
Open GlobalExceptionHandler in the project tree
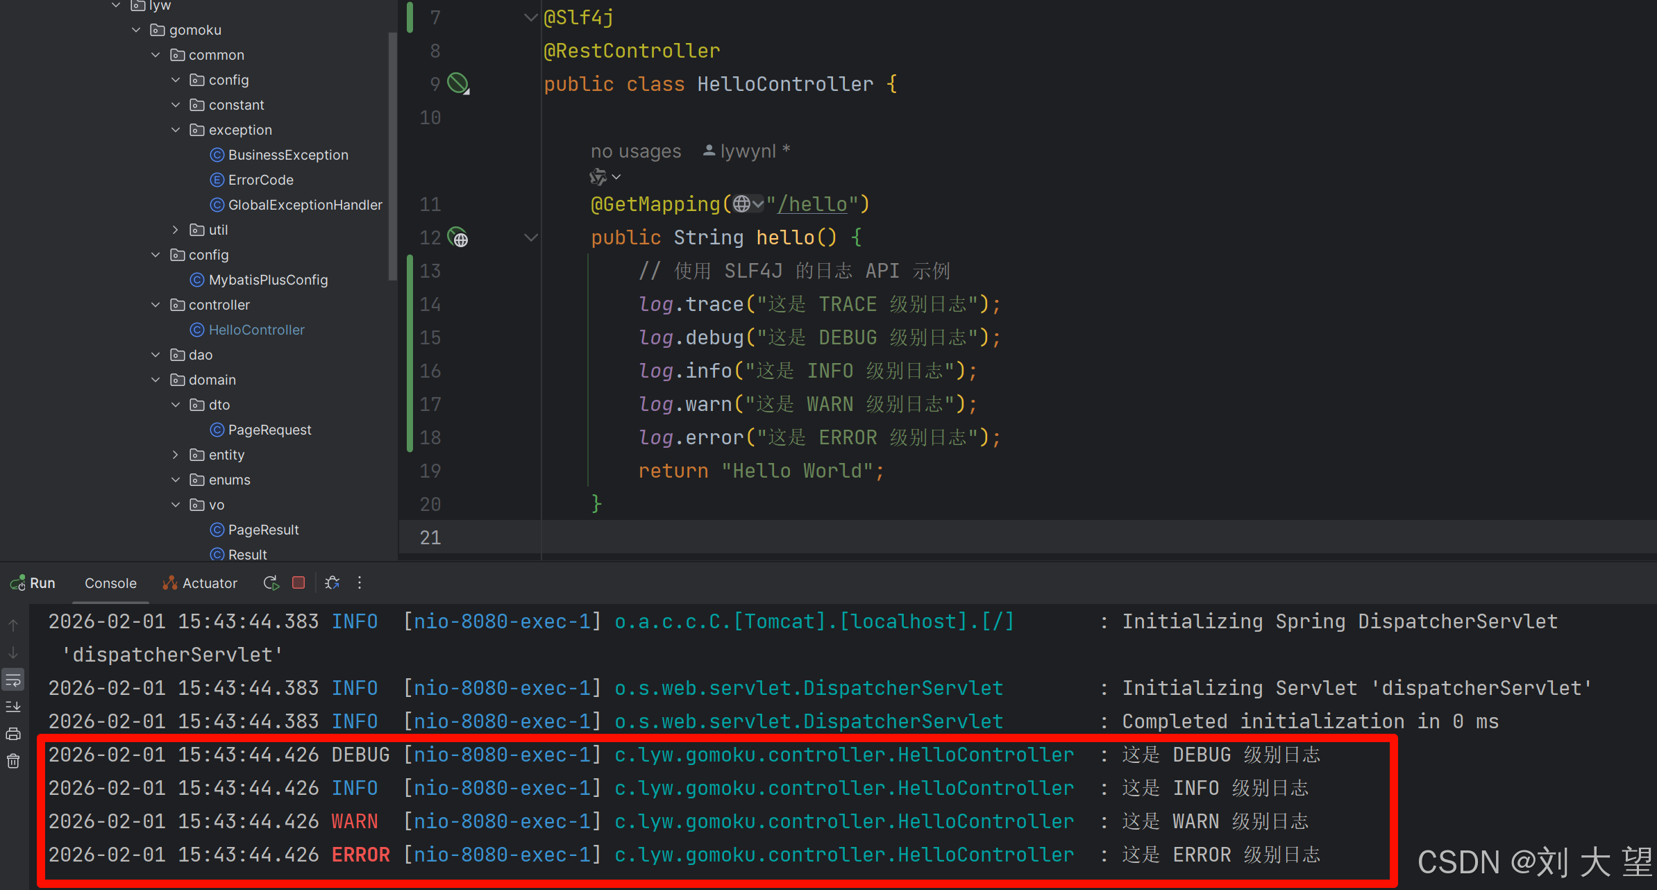[305, 205]
